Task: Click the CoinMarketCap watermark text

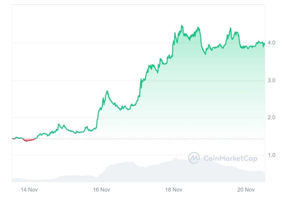Action: pos(230,158)
